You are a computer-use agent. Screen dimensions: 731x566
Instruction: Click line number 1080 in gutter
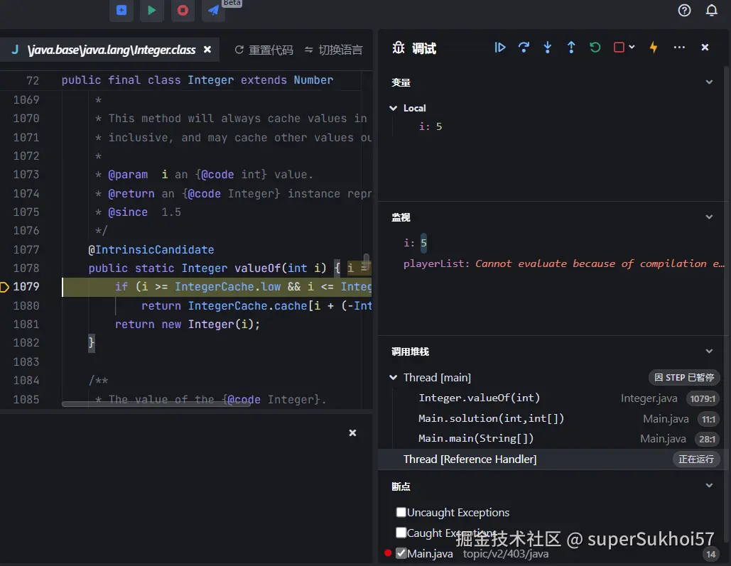[x=26, y=306]
